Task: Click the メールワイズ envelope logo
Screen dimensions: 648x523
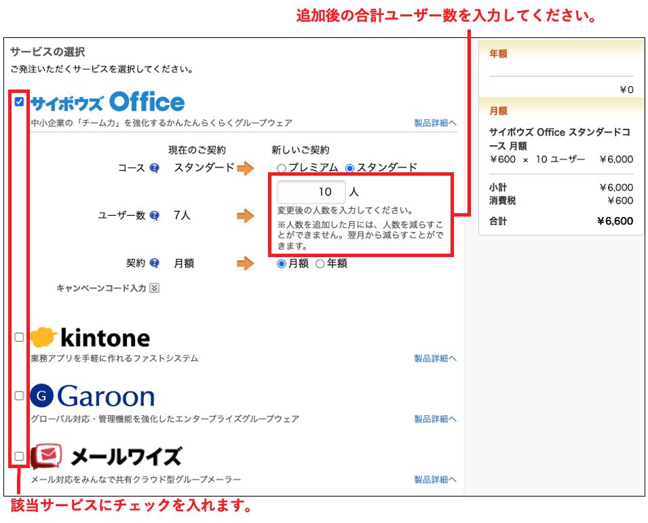Action: 47,456
